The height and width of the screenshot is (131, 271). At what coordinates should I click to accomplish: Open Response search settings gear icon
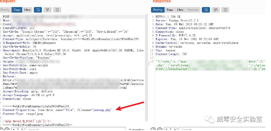tap(160, 129)
